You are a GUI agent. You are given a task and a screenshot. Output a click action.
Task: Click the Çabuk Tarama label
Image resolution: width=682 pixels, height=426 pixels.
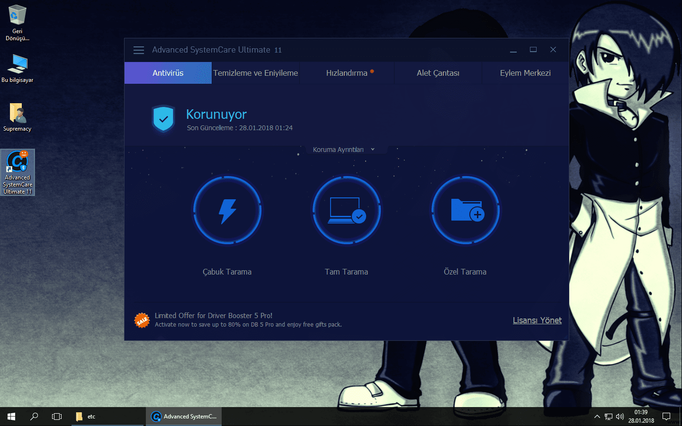pyautogui.click(x=227, y=272)
